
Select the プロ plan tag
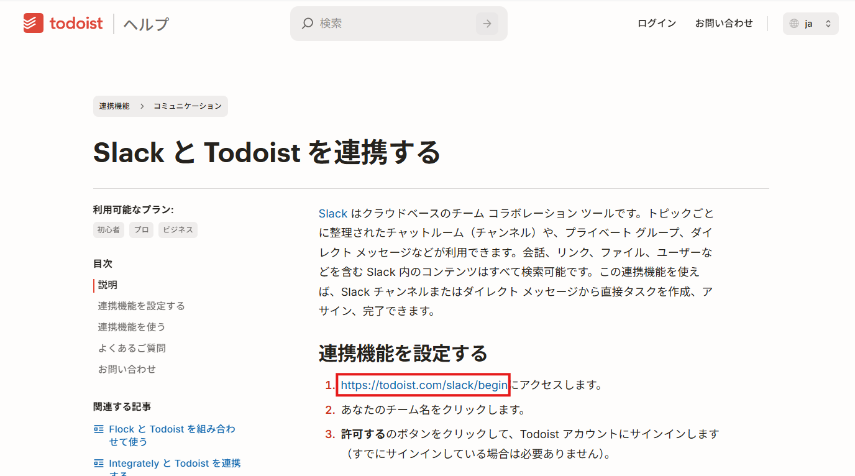tap(142, 230)
